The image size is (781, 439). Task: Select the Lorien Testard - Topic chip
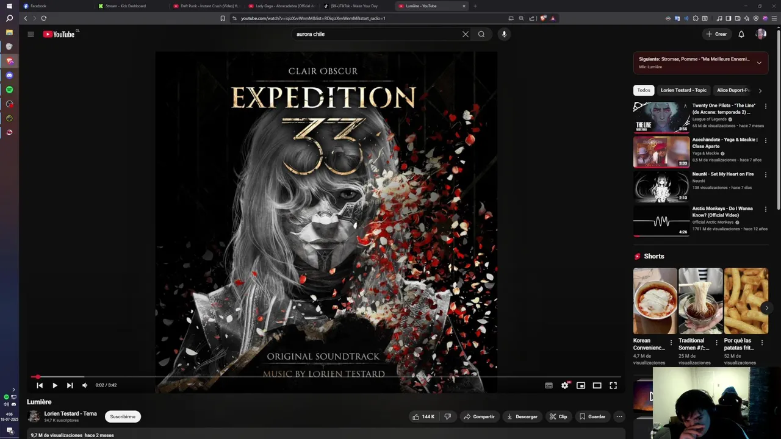pos(683,90)
